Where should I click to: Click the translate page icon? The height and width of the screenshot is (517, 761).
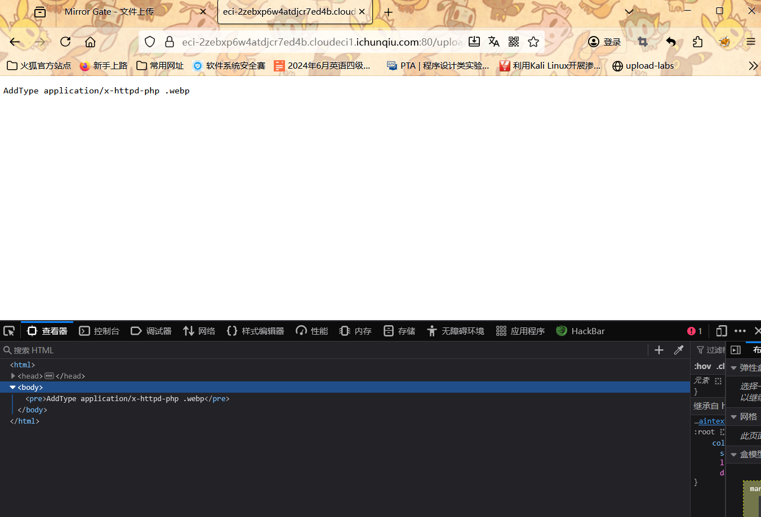pos(494,42)
